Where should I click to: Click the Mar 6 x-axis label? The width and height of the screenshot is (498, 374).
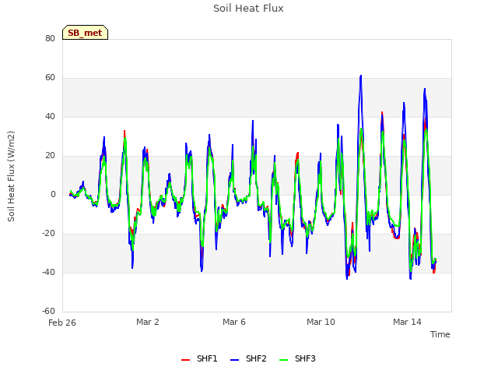(234, 322)
